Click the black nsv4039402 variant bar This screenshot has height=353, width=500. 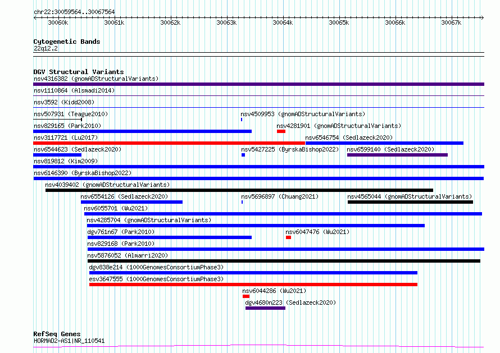239,190
